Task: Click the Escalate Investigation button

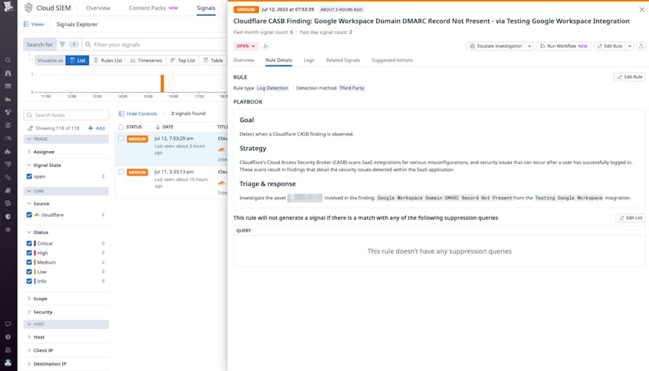Action: (497, 46)
